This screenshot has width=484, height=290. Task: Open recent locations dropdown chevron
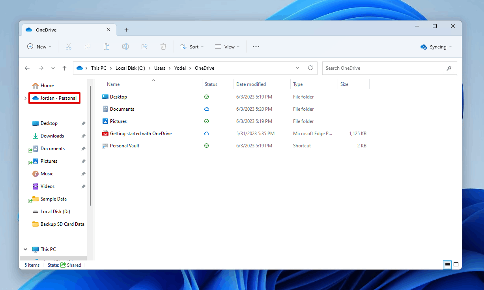click(53, 68)
